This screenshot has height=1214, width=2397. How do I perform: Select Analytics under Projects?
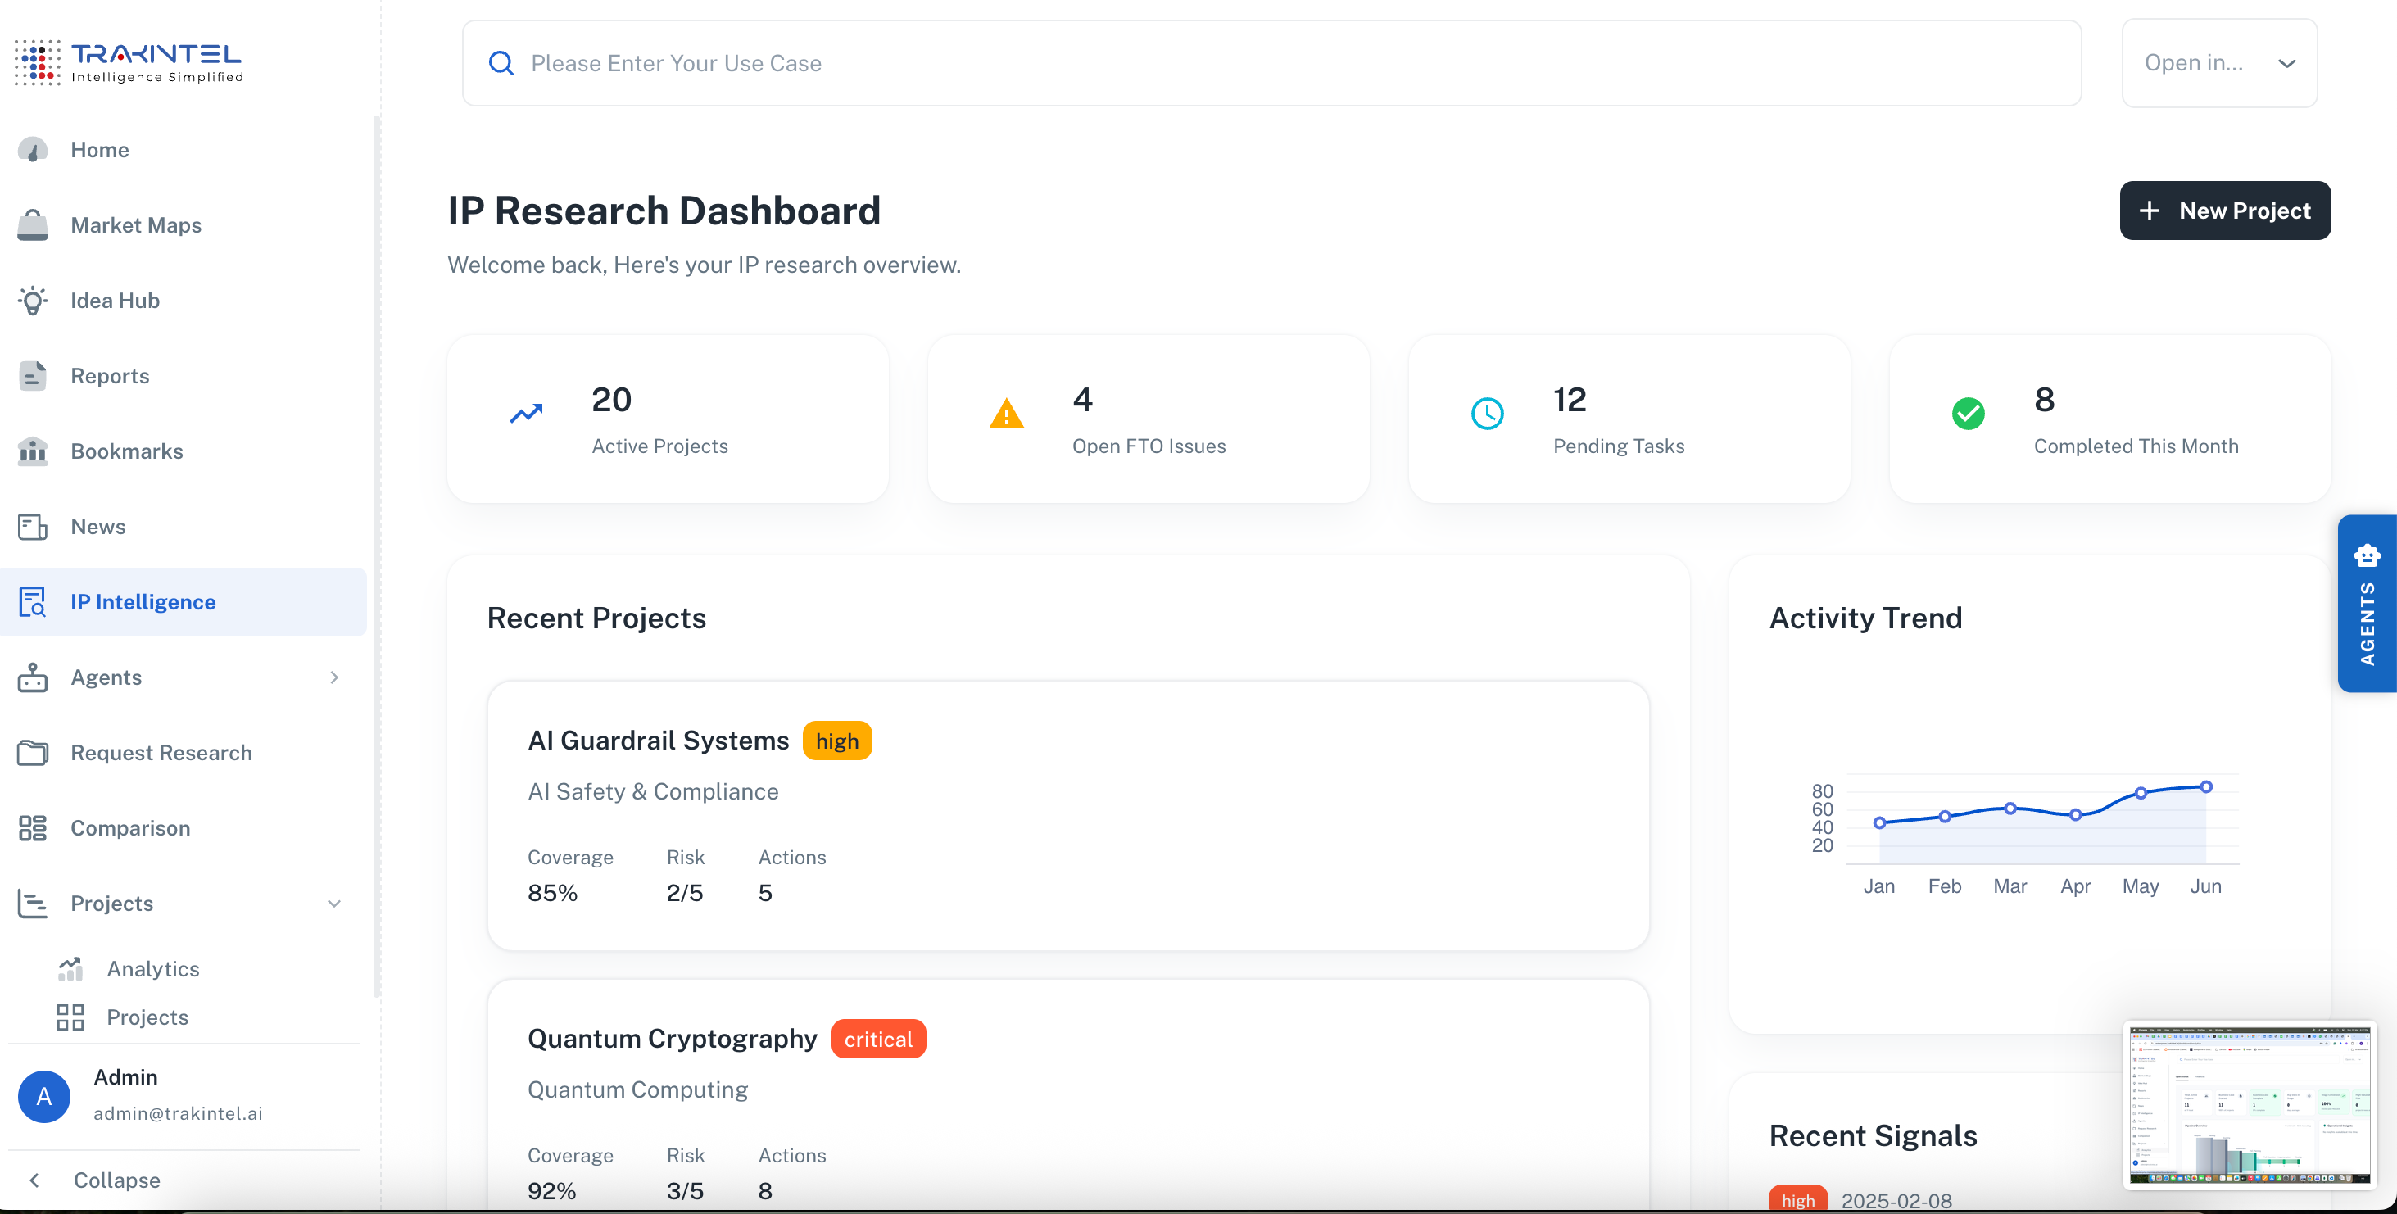point(152,967)
